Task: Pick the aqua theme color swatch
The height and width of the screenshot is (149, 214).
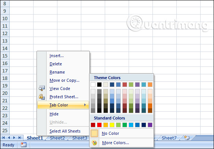Action: [x=144, y=84]
